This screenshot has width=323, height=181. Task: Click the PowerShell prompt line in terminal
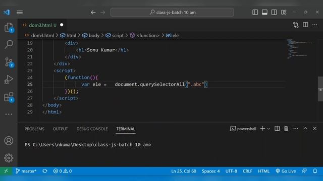click(88, 145)
